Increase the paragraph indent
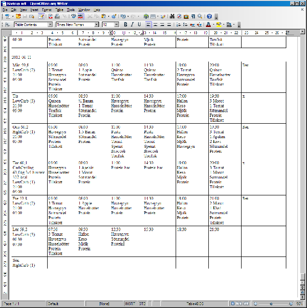The width and height of the screenshot is (307, 308). (199, 25)
